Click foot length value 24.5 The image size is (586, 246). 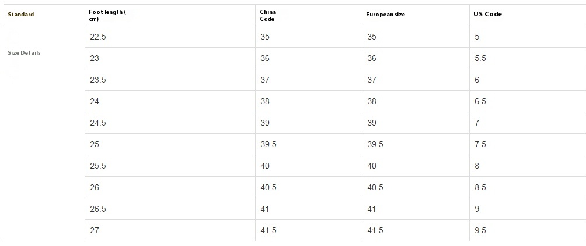pyautogui.click(x=98, y=123)
